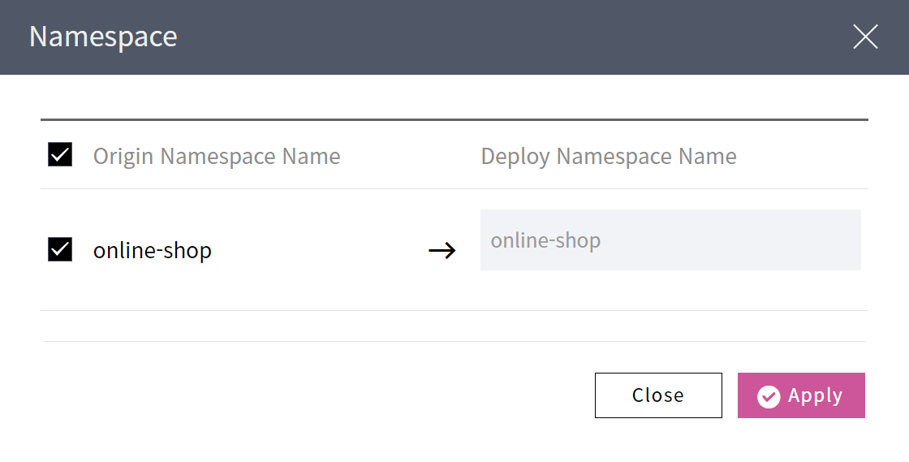Click the Deploy Namespace Name column header
This screenshot has height=462, width=909.
tap(609, 156)
